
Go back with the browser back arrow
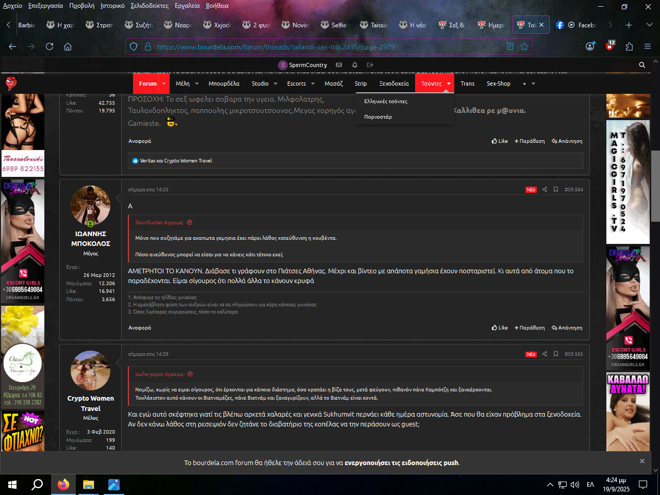point(12,46)
